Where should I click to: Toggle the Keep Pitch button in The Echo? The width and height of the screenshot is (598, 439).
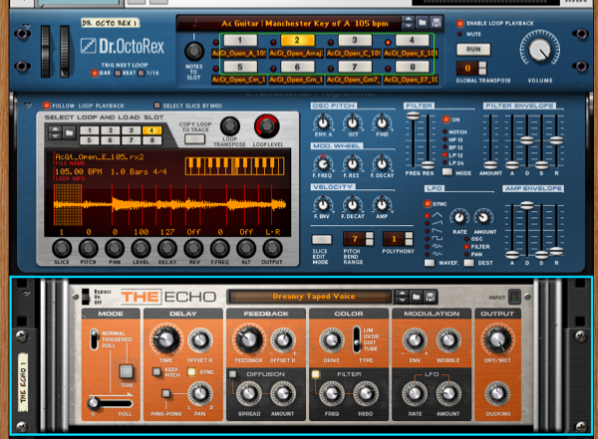pyautogui.click(x=155, y=370)
